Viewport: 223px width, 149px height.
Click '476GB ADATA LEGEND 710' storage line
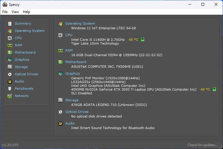(109, 105)
